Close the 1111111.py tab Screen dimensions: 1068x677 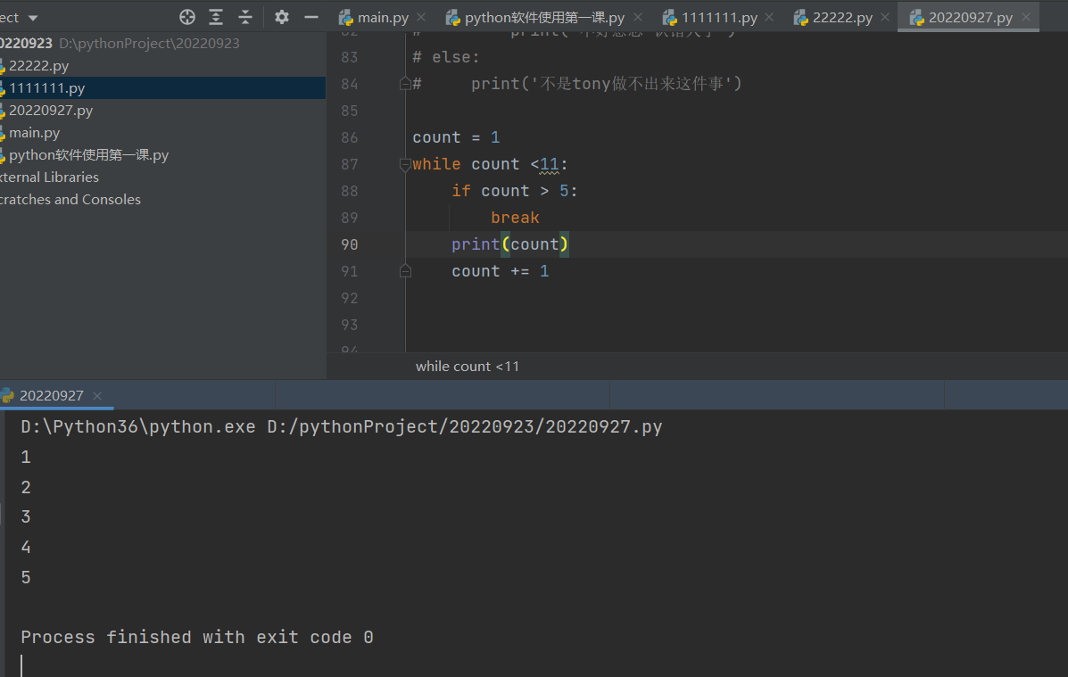(770, 17)
